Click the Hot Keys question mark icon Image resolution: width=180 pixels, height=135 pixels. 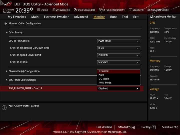[153, 127]
